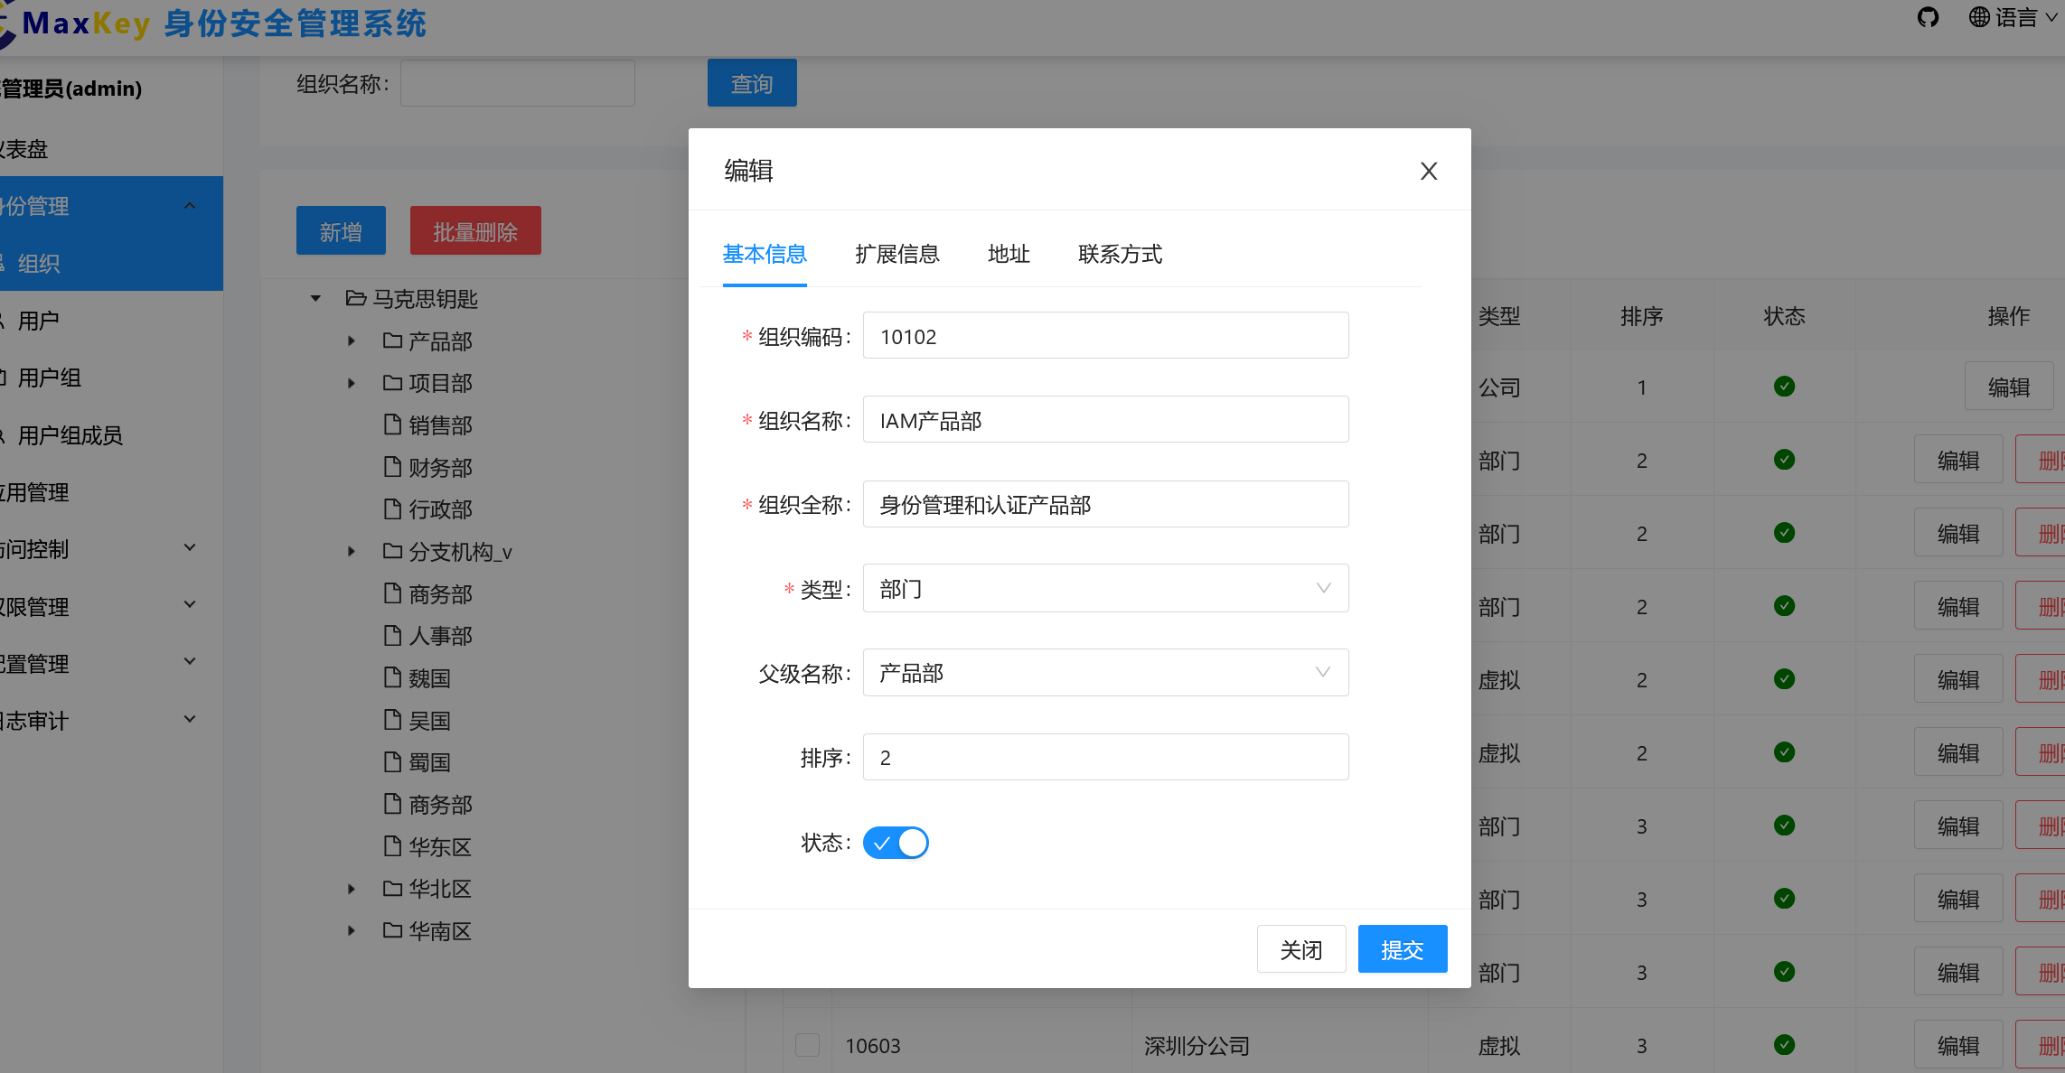Expand the 华北区 tree node
Screen dimensions: 2065x1073
[x=351, y=889]
